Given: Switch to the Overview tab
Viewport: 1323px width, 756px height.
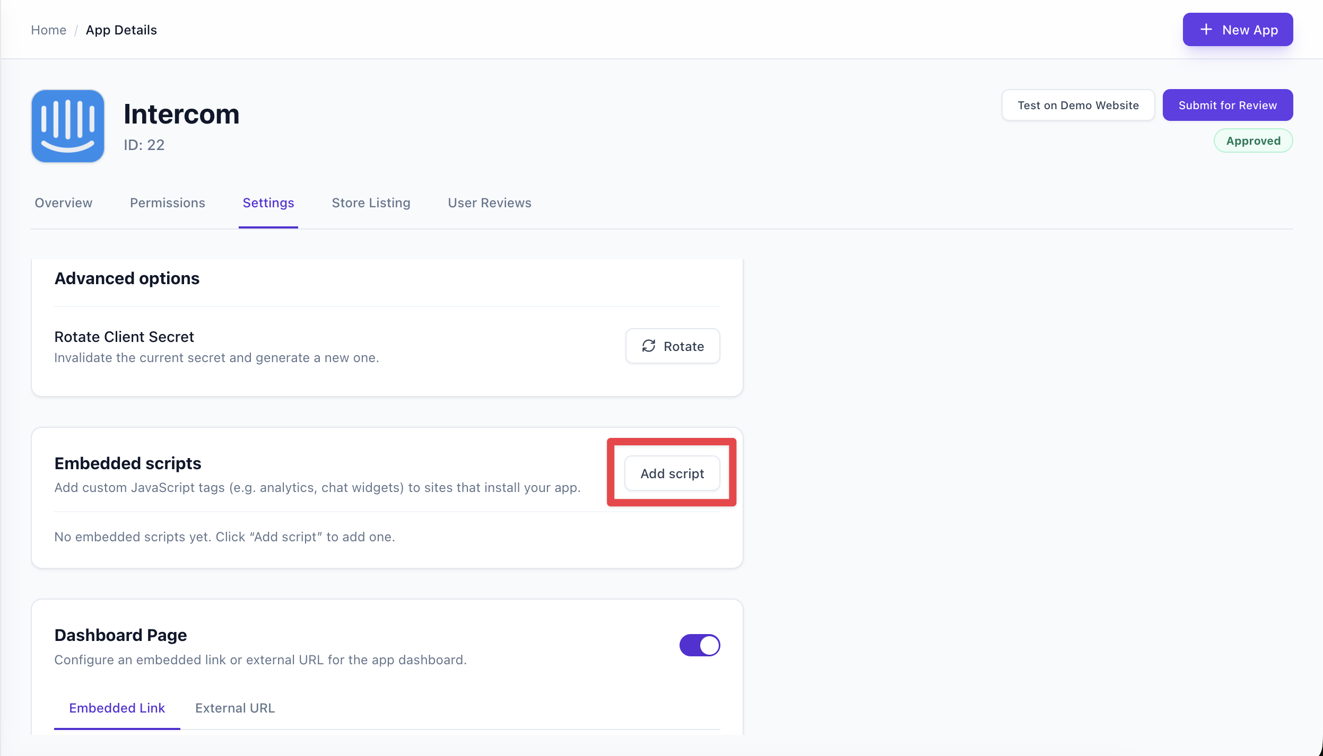Looking at the screenshot, I should pos(63,203).
